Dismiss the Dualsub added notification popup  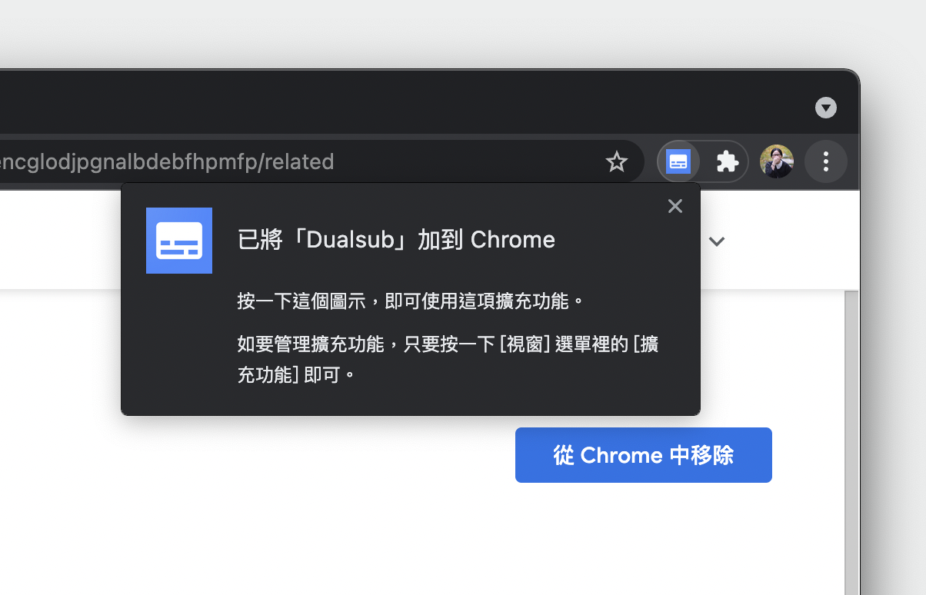click(x=675, y=206)
